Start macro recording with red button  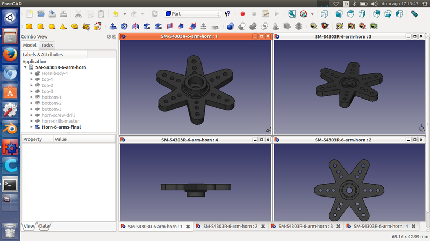[242, 13]
